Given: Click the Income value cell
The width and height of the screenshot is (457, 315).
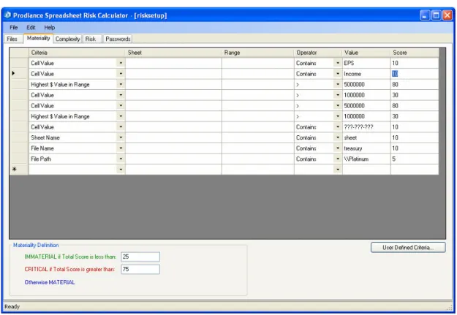Looking at the screenshot, I should (x=366, y=74).
